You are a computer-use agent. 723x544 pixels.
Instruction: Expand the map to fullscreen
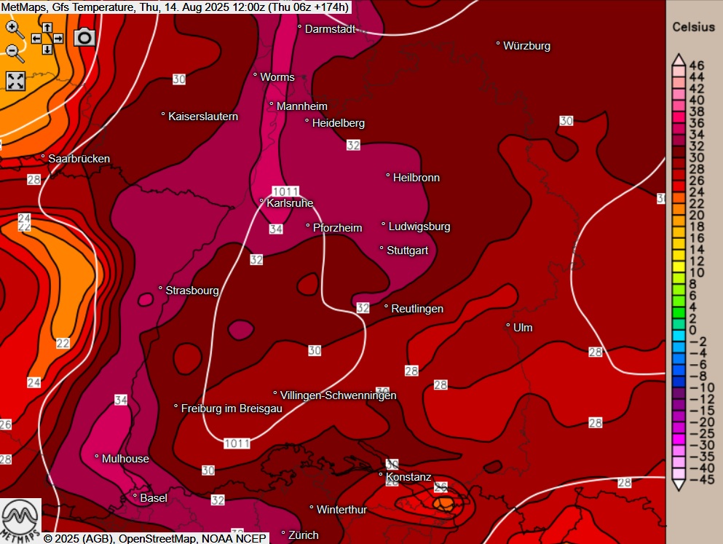click(15, 81)
